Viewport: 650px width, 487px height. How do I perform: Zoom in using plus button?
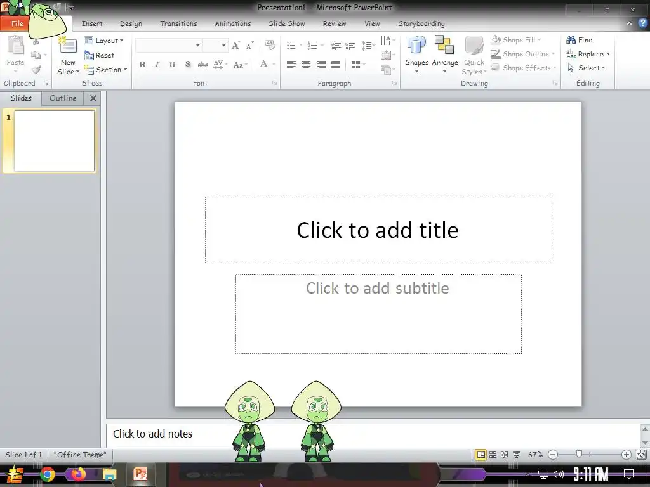627,455
